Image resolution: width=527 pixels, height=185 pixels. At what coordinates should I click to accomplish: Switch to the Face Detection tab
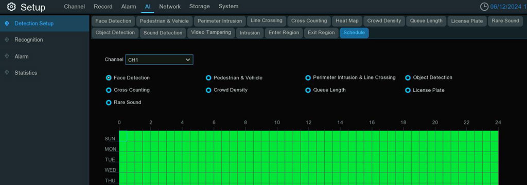(113, 21)
